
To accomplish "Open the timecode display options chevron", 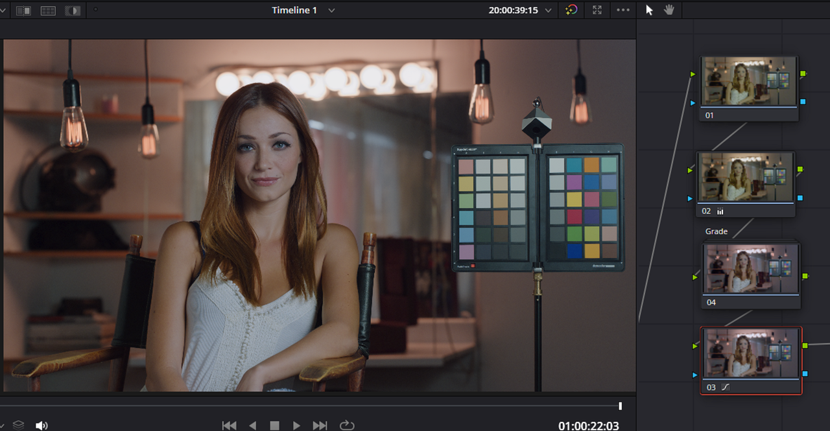I will coord(549,10).
